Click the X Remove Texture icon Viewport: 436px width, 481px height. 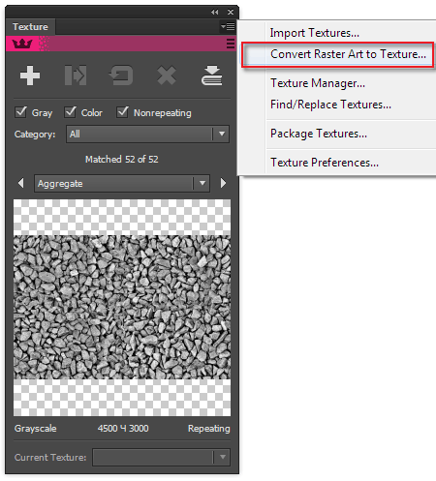click(x=167, y=75)
